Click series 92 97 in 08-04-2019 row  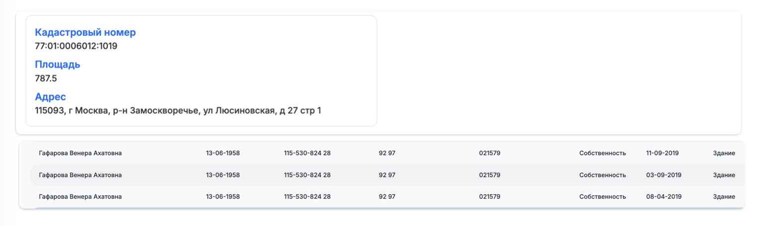387,197
